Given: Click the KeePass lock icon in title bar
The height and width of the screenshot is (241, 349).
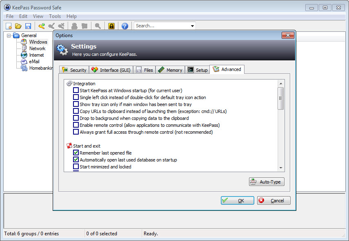Looking at the screenshot, I should [x=7, y=7].
